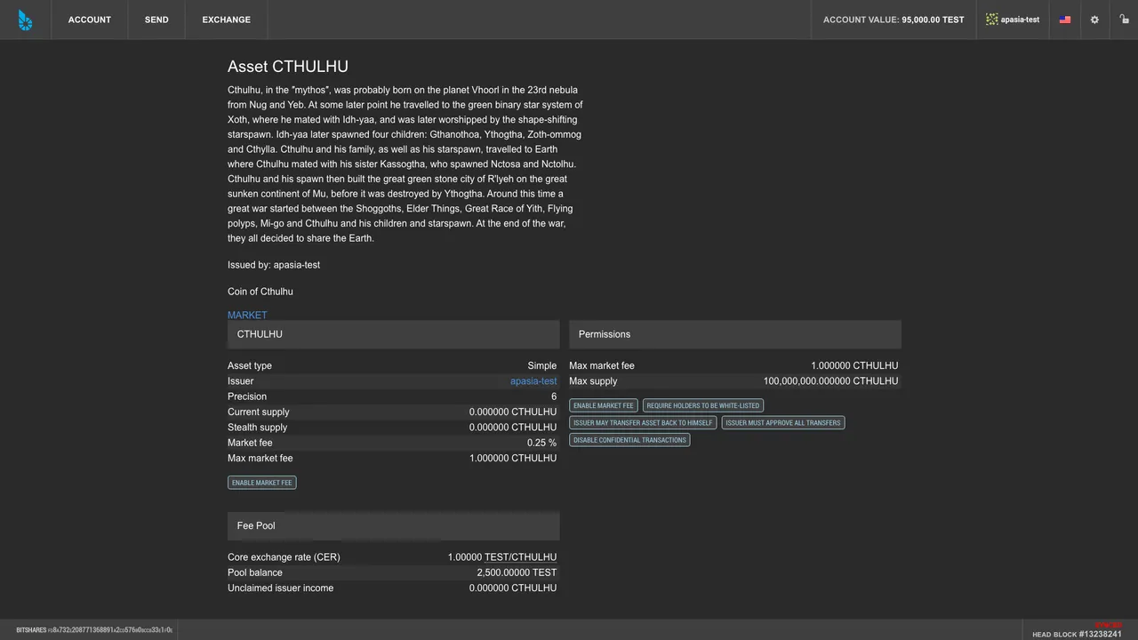Viewport: 1138px width, 640px height.
Task: Open the apasia-test issuer link
Action: pyautogui.click(x=533, y=381)
